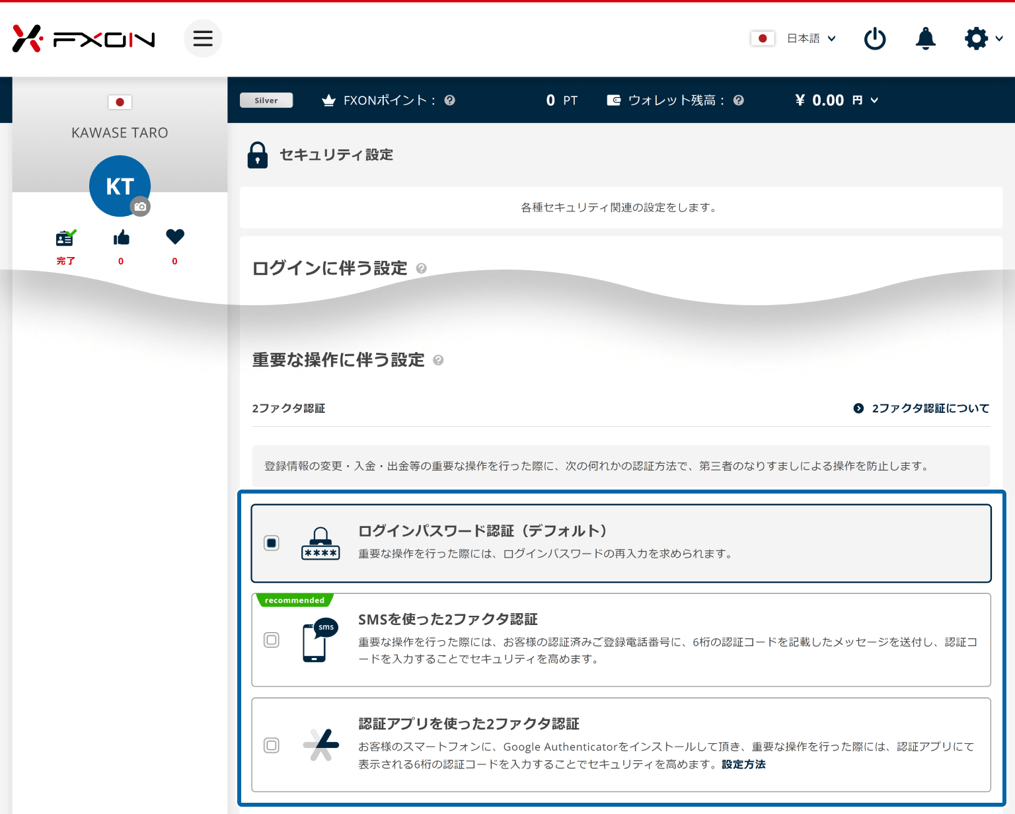Screen dimensions: 1015x814
Task: Show help for 重要な操作に伴う設定
Action: point(438,360)
